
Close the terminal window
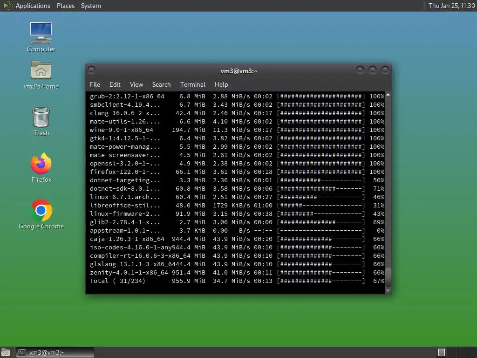[x=385, y=70]
